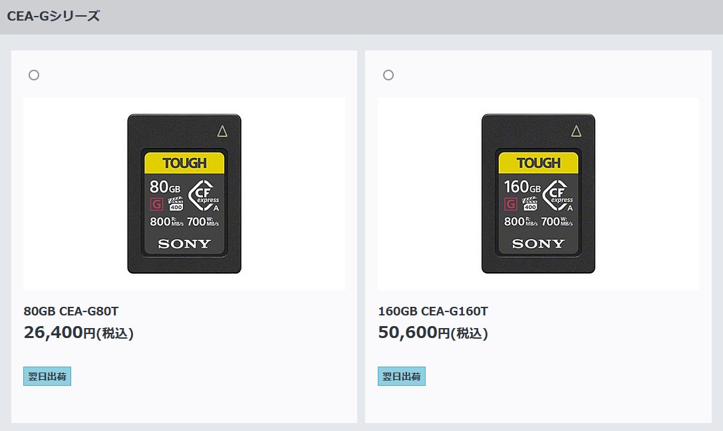Viewport: 723px width, 431px height.
Task: Click the CFexpress A logo on 80GB card
Action: pos(204,196)
